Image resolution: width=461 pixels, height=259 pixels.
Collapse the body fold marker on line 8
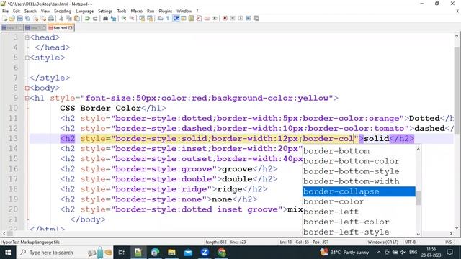click(27, 88)
